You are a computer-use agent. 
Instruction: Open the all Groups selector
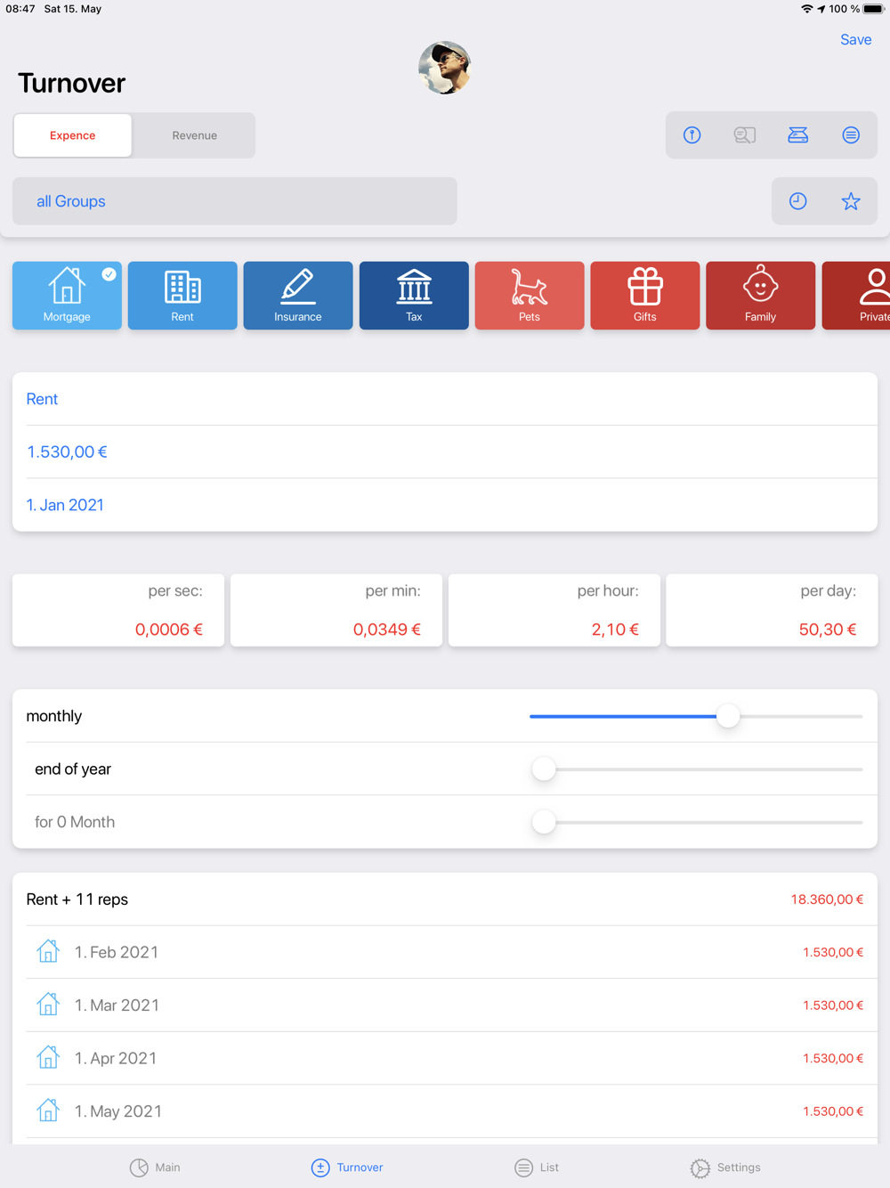235,201
